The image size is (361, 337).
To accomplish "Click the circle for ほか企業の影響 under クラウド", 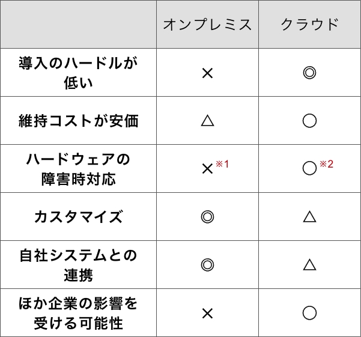I will 309,313.
